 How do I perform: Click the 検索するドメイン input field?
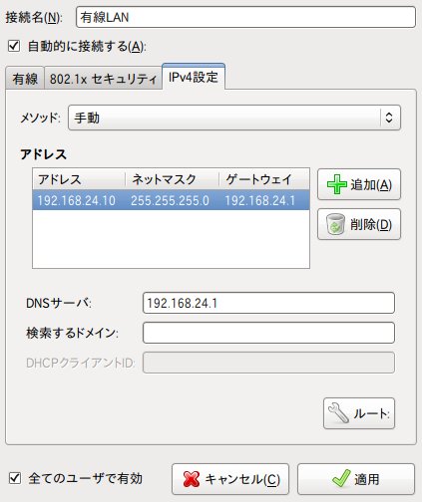268,333
